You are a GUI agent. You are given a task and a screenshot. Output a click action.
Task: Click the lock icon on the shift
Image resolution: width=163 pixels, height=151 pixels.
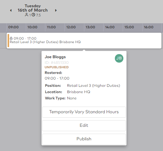pyautogui.click(x=11, y=38)
